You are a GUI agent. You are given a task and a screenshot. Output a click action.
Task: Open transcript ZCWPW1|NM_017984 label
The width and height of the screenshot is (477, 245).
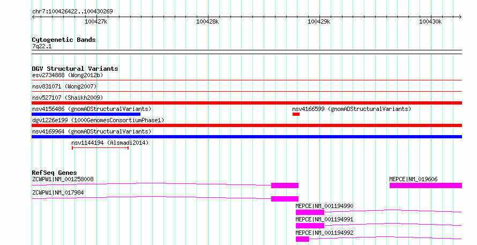(x=58, y=192)
